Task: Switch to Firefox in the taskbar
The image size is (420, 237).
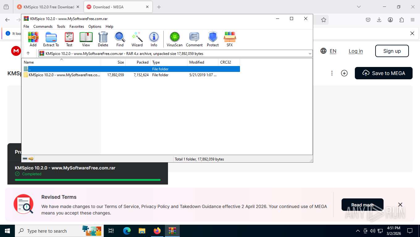Action: pyautogui.click(x=157, y=231)
